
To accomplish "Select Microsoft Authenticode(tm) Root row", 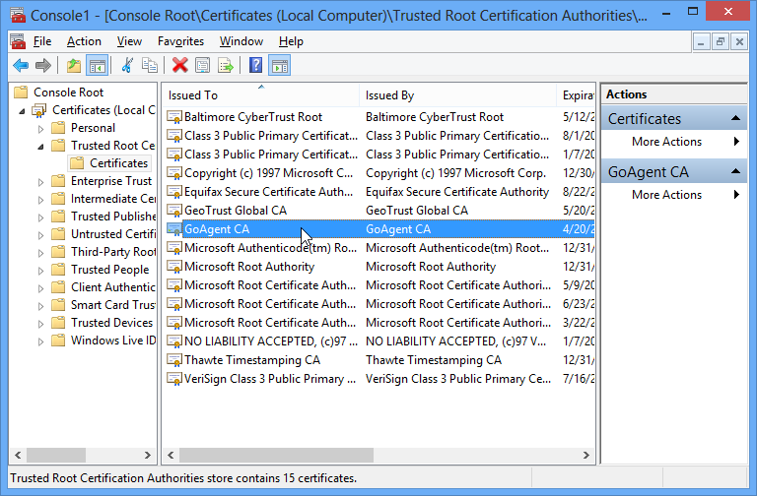I will 378,248.
